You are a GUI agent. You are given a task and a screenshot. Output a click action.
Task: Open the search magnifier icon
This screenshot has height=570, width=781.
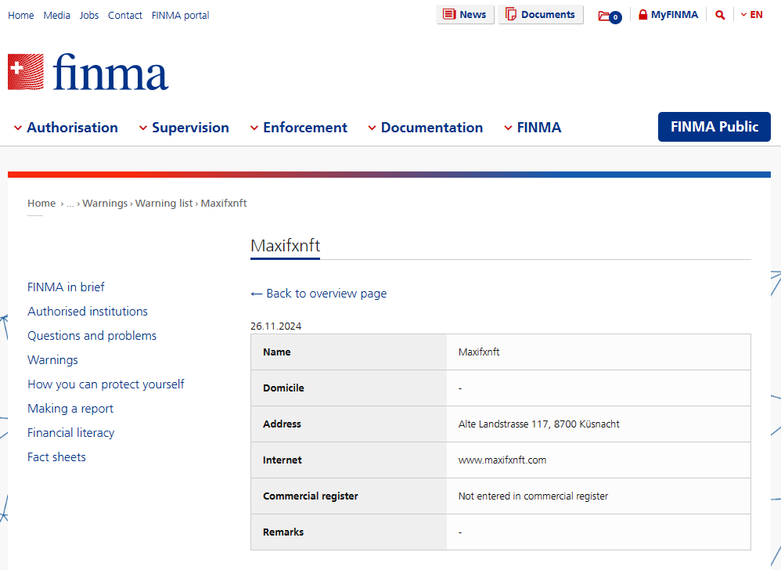pos(720,15)
